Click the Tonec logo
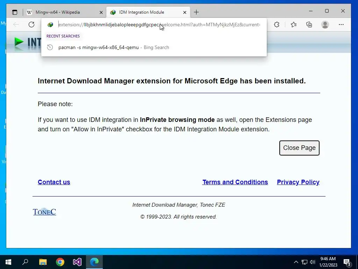This screenshot has width=358, height=269. (x=44, y=212)
